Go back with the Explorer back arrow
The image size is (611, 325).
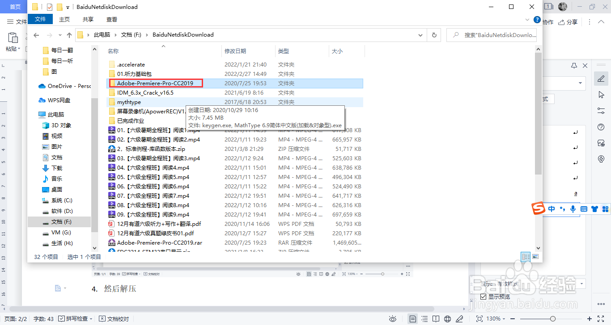coord(37,35)
